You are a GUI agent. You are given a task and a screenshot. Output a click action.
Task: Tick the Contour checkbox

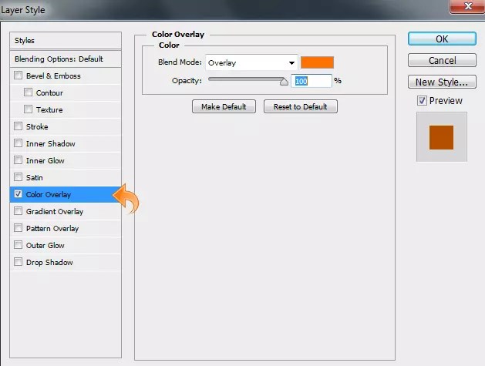(29, 92)
